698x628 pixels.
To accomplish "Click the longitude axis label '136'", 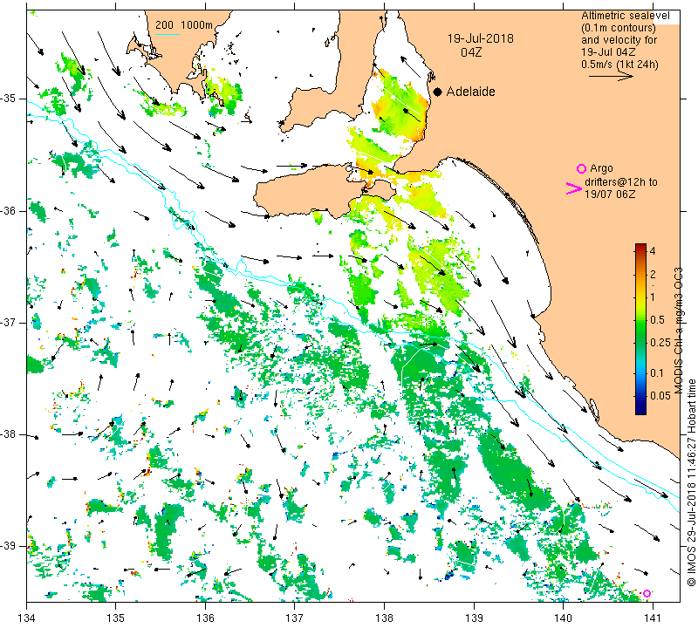I will (x=205, y=618).
